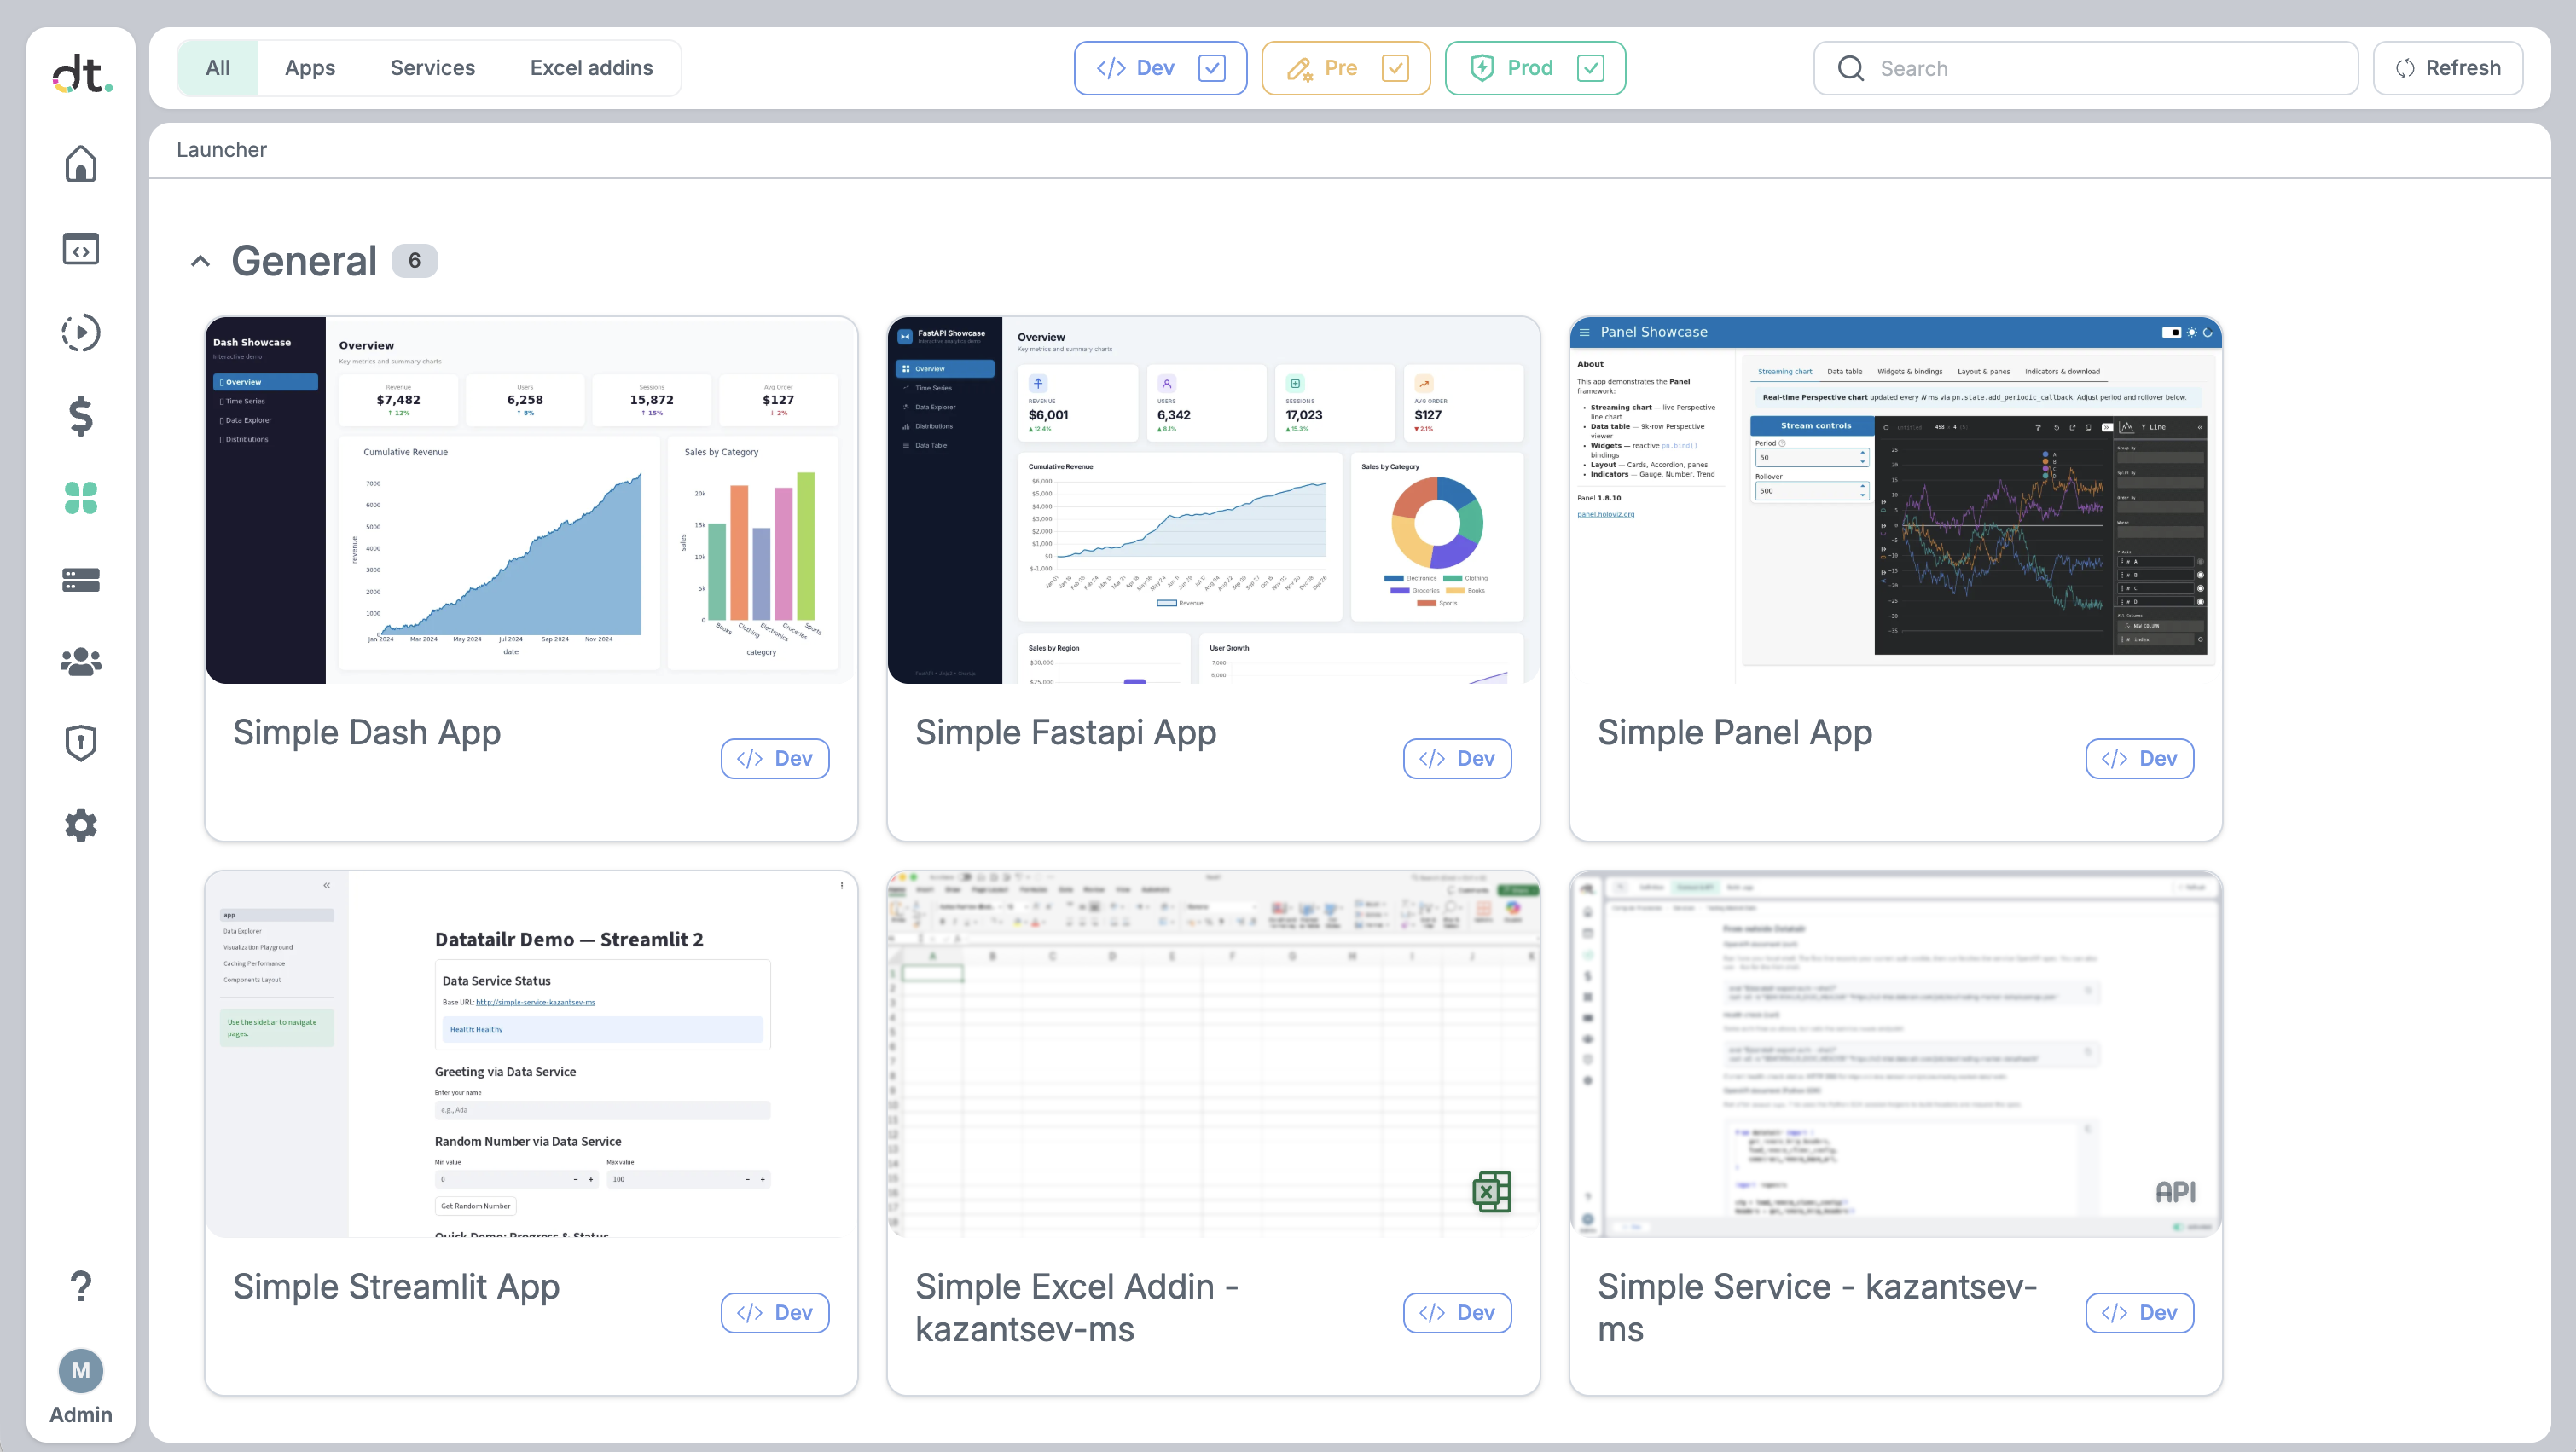Open the shield security icon in sidebar
The image size is (2576, 1452).
81,743
